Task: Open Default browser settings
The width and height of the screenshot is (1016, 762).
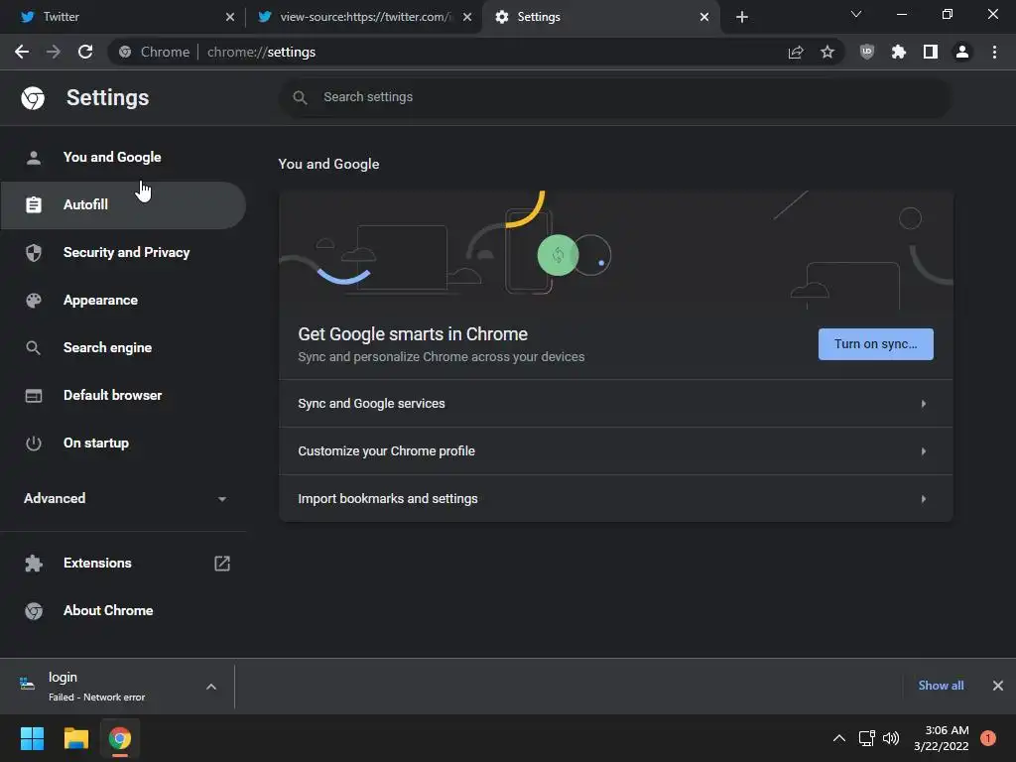Action: (123, 395)
